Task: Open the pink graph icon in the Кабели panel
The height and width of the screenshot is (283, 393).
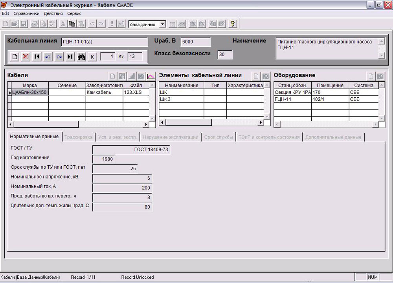Action: tap(151, 76)
